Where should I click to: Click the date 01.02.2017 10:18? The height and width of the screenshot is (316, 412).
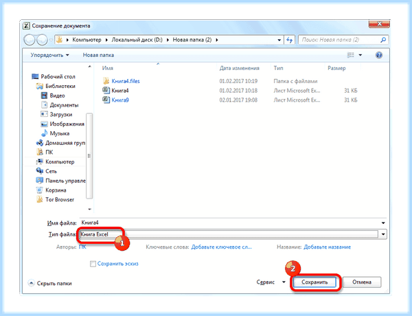(238, 91)
